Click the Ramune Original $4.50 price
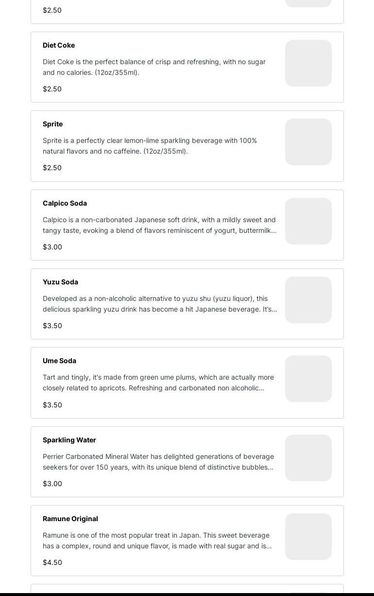Screen dimensions: 374x596 pyautogui.click(x=52, y=562)
